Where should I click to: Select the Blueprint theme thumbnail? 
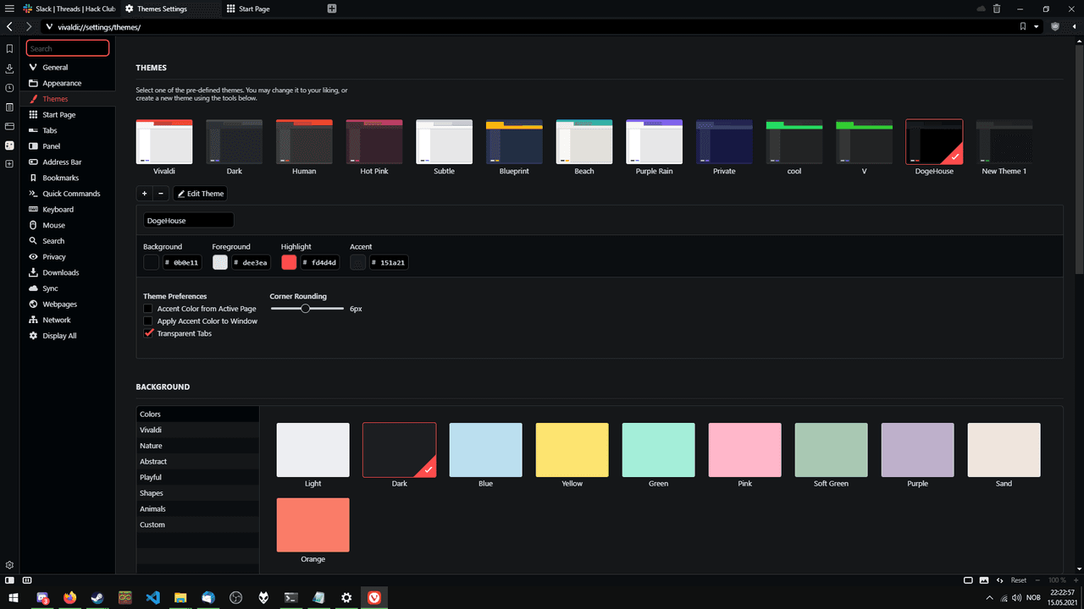point(514,142)
